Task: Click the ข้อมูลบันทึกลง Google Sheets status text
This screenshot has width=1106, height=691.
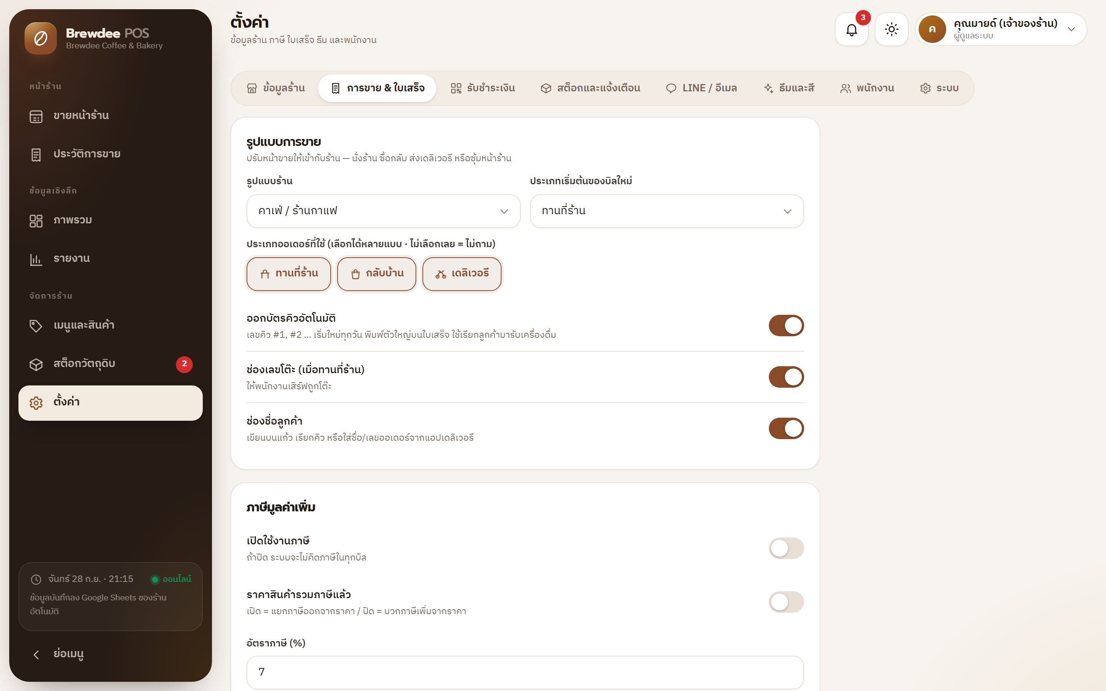Action: (x=98, y=604)
